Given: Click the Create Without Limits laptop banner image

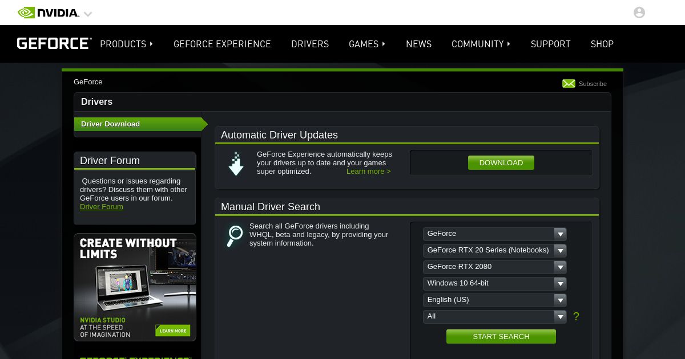Looking at the screenshot, I should [x=135, y=287].
